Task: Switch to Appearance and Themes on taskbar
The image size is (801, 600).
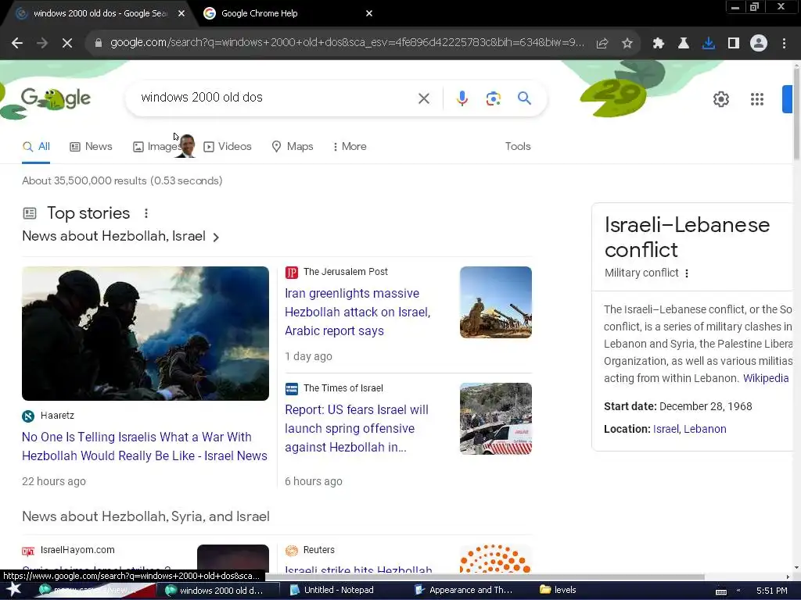Action: click(x=463, y=591)
